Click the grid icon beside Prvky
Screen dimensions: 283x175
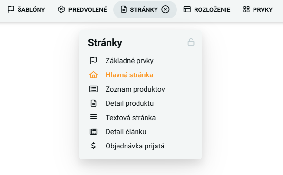(246, 9)
